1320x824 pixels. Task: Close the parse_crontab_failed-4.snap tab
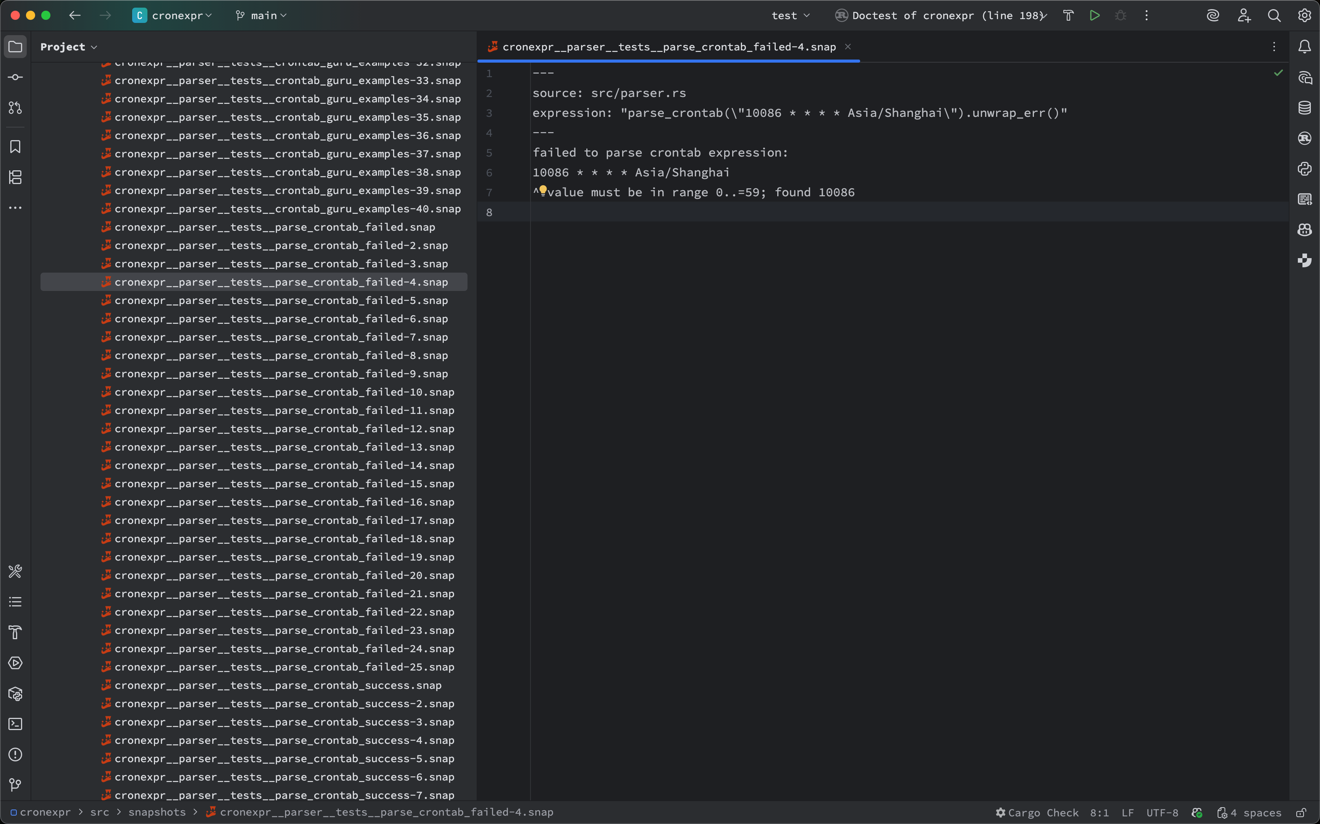click(848, 47)
